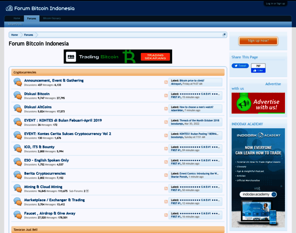The width and height of the screenshot is (296, 233).
Task: Open the RSS feed for EVENT KONTES Febuari-April 2019
Action: tap(166, 122)
